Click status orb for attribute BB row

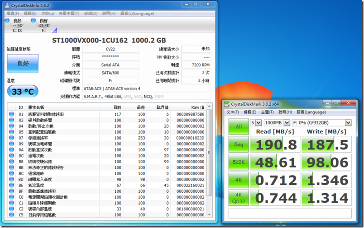click(12, 168)
